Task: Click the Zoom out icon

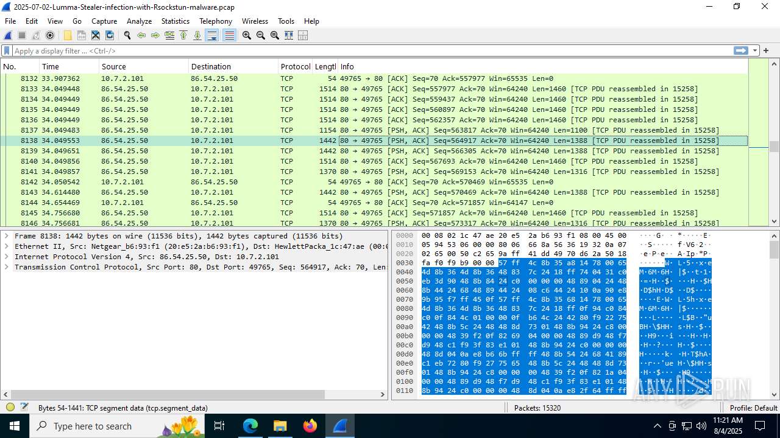Action: click(x=261, y=35)
